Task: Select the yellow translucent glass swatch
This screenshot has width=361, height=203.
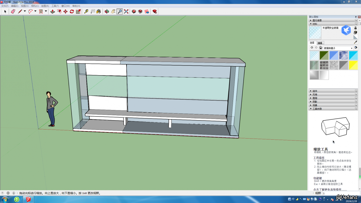Action: (353, 65)
